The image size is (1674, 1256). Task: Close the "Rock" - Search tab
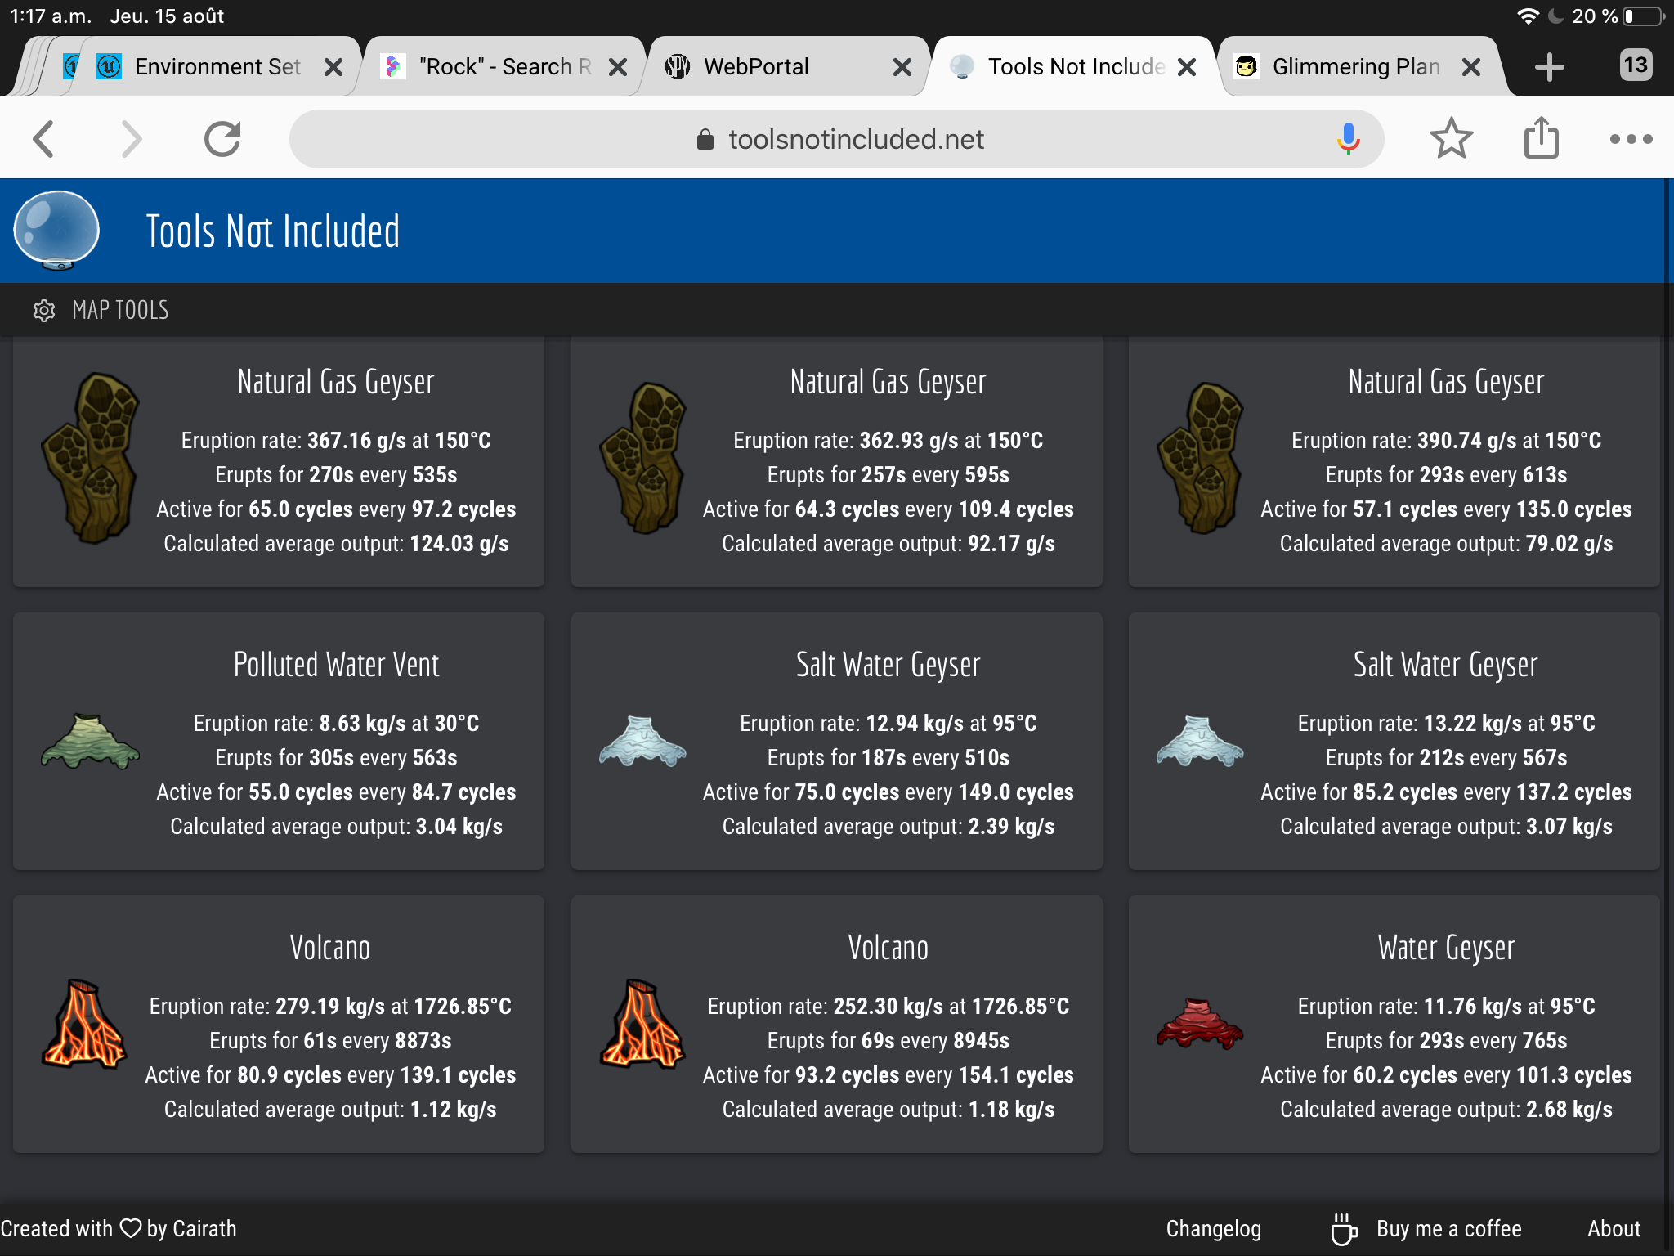619,67
